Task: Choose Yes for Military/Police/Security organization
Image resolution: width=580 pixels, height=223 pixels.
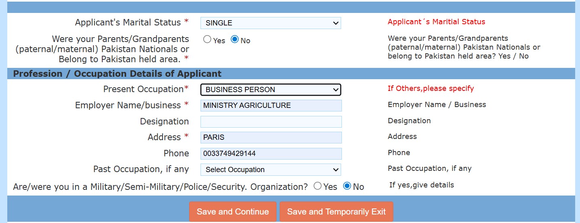Action: 318,186
